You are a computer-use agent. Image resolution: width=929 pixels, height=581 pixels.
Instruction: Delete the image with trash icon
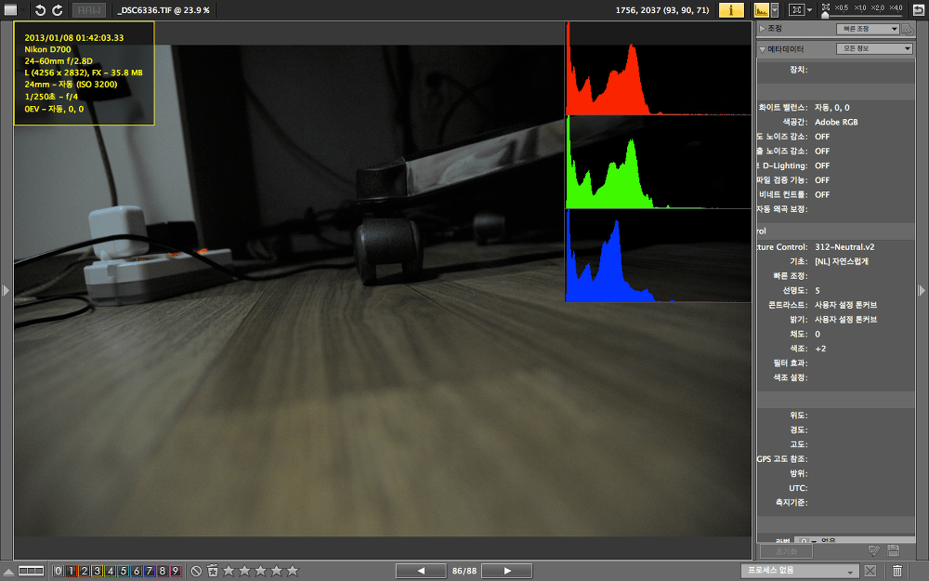point(897,571)
